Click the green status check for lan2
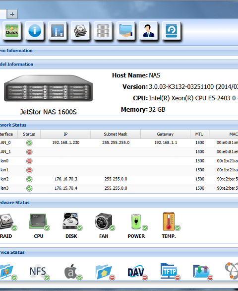 coord(29,179)
